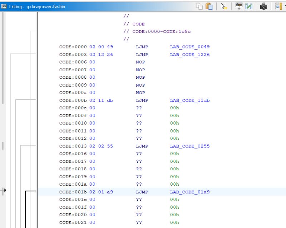Navigate to label LAB_CODE_01a9
This screenshot has width=286, height=228.
coord(189,192)
